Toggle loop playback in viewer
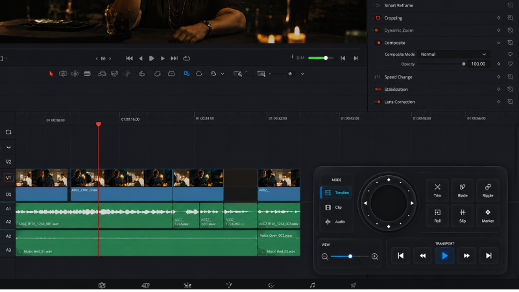 click(187, 58)
